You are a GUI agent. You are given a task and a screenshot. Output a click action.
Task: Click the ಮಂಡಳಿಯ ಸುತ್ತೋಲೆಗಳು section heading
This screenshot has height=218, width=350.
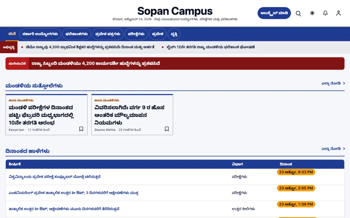pyautogui.click(x=34, y=86)
